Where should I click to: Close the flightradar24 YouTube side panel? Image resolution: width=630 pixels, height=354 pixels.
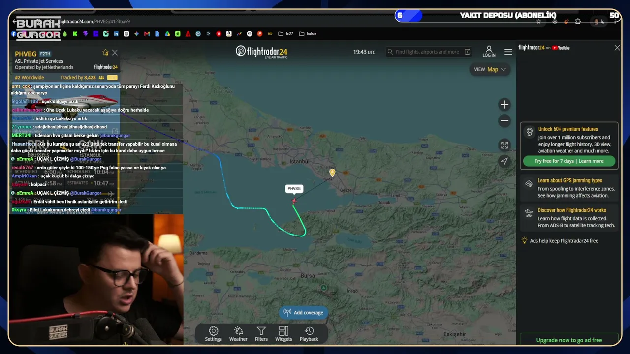tap(617, 48)
